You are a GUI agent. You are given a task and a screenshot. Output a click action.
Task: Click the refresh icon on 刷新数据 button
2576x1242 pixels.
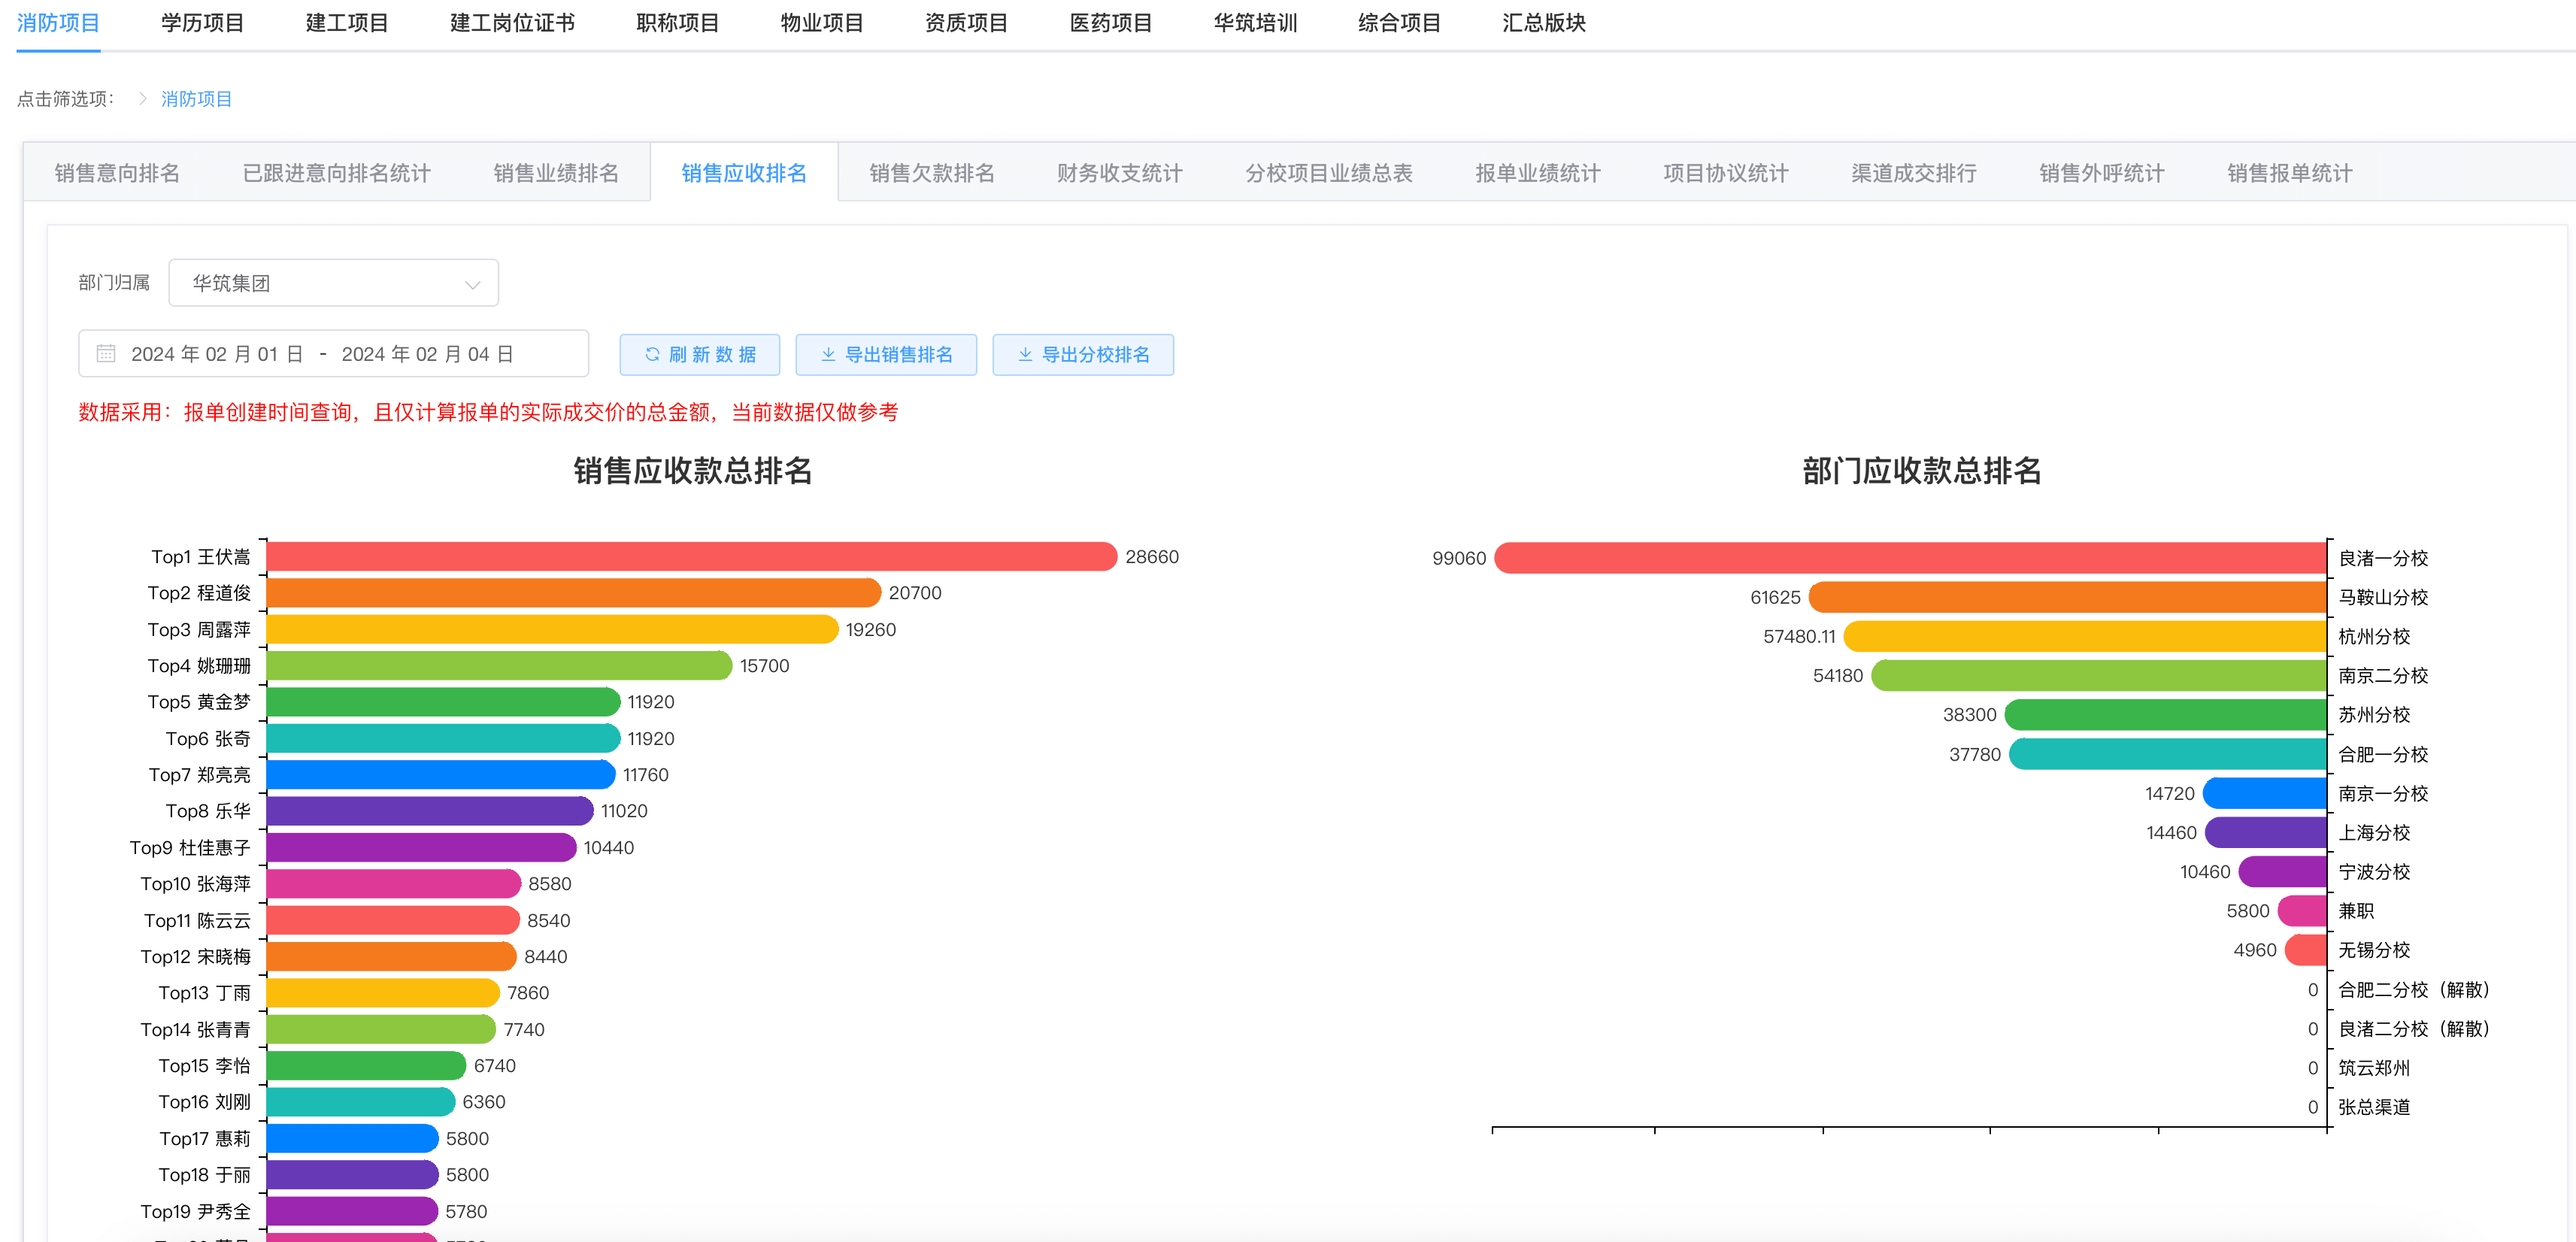652,355
